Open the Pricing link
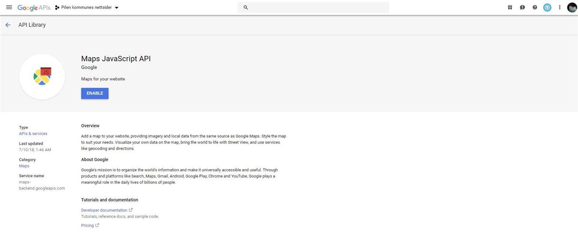578x232 pixels. pos(88,225)
